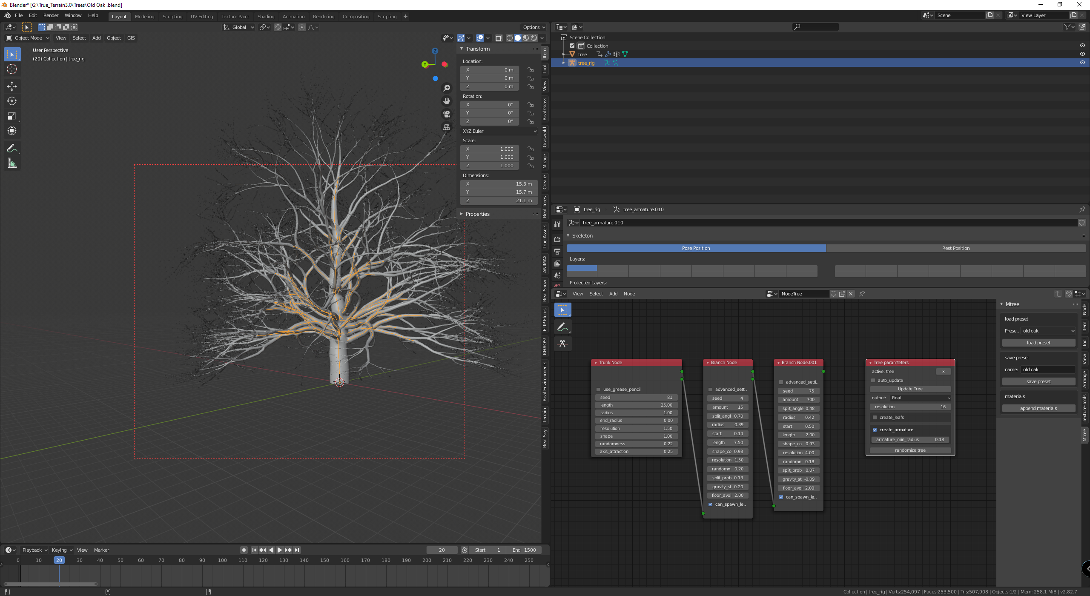Enable proportional editing in the header
This screenshot has height=596, width=1090.
coord(302,27)
